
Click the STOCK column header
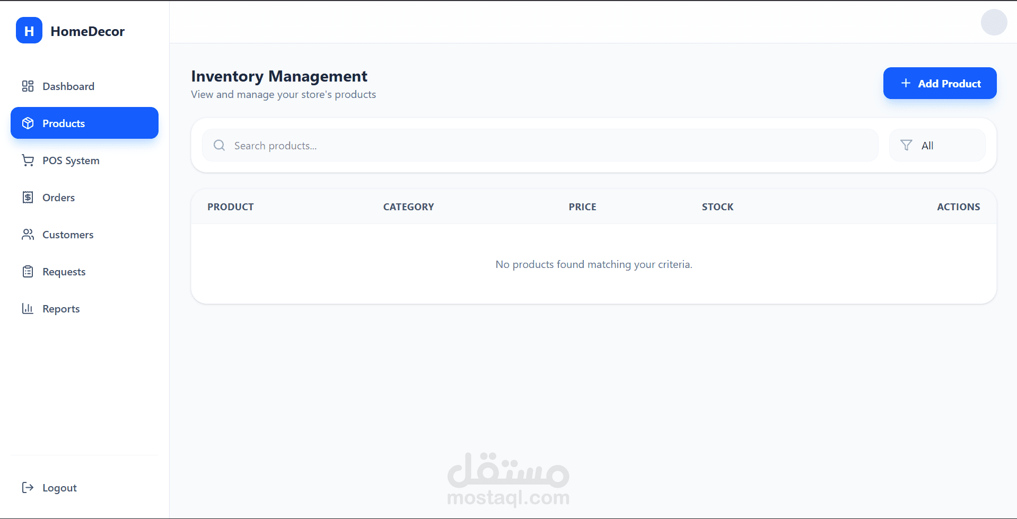coord(718,207)
